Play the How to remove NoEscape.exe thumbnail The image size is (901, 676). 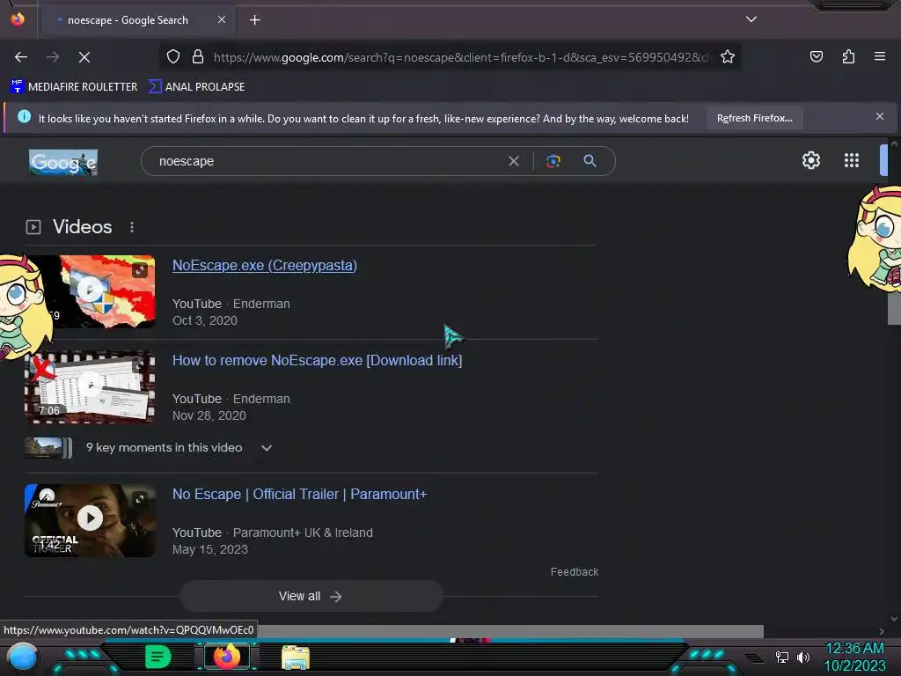tap(90, 386)
